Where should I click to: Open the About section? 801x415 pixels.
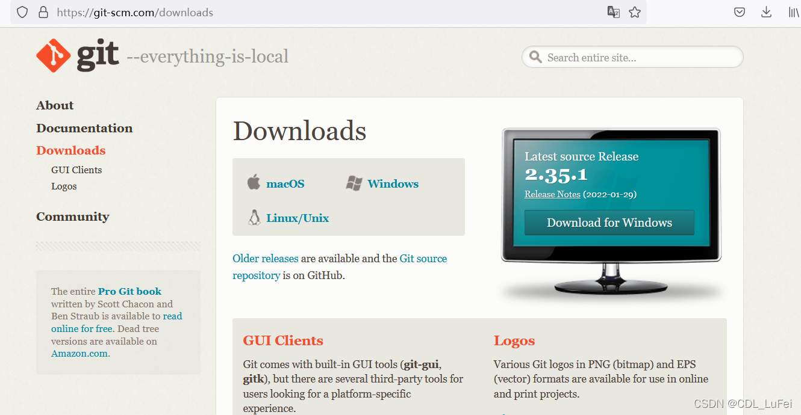[x=55, y=105]
